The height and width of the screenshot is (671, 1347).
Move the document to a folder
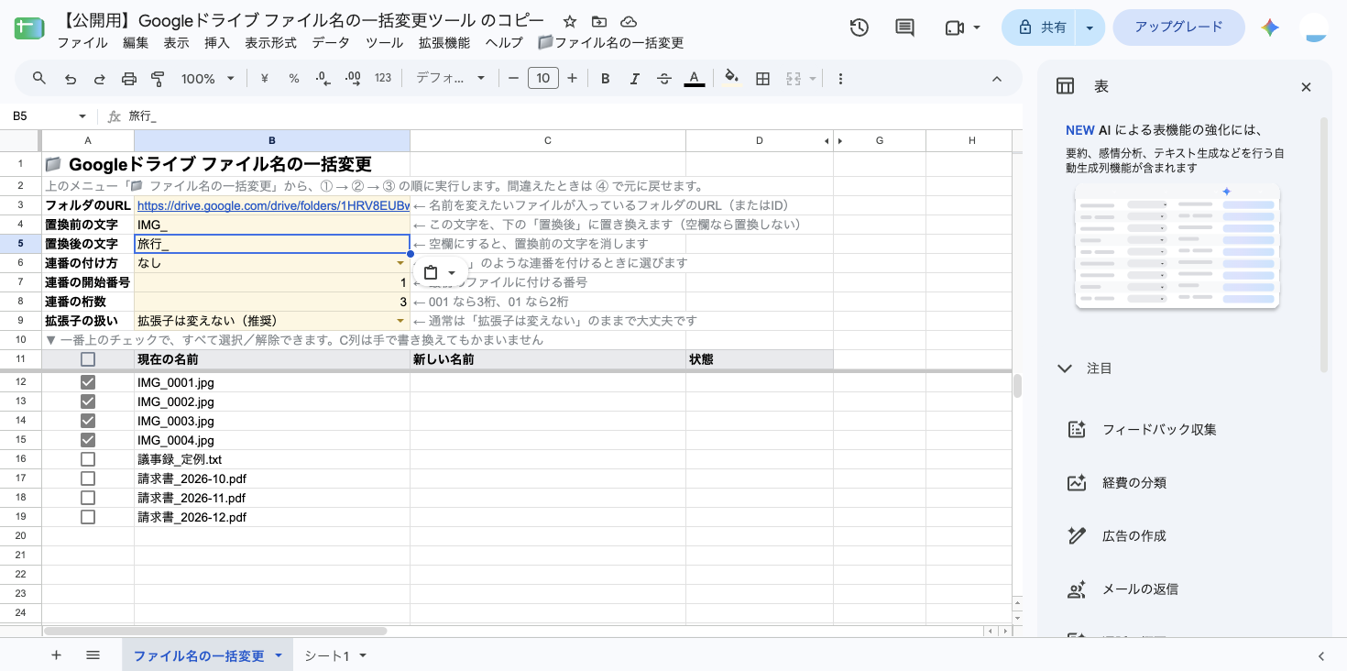point(599,21)
